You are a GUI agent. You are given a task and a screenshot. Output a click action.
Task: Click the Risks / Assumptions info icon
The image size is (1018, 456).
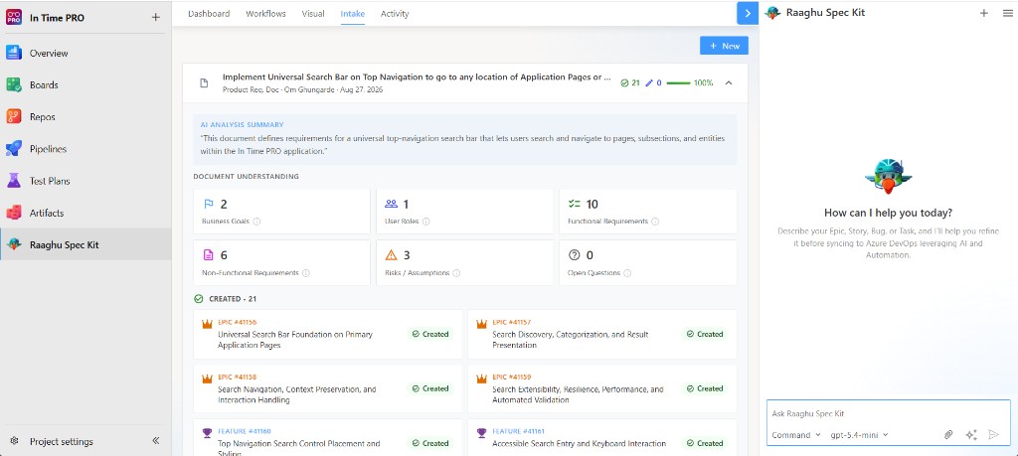[456, 273]
